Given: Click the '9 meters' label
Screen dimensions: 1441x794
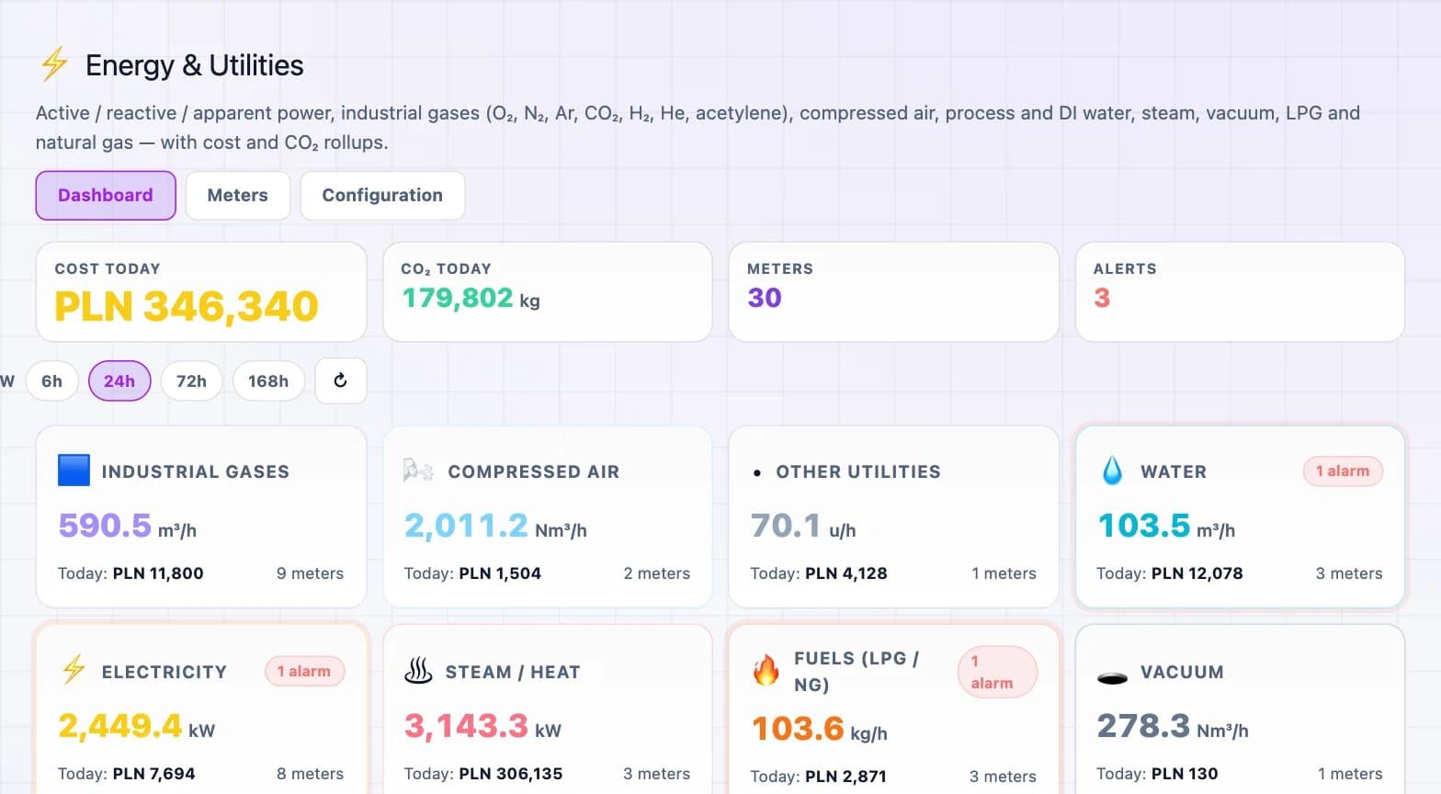Looking at the screenshot, I should (x=310, y=573).
